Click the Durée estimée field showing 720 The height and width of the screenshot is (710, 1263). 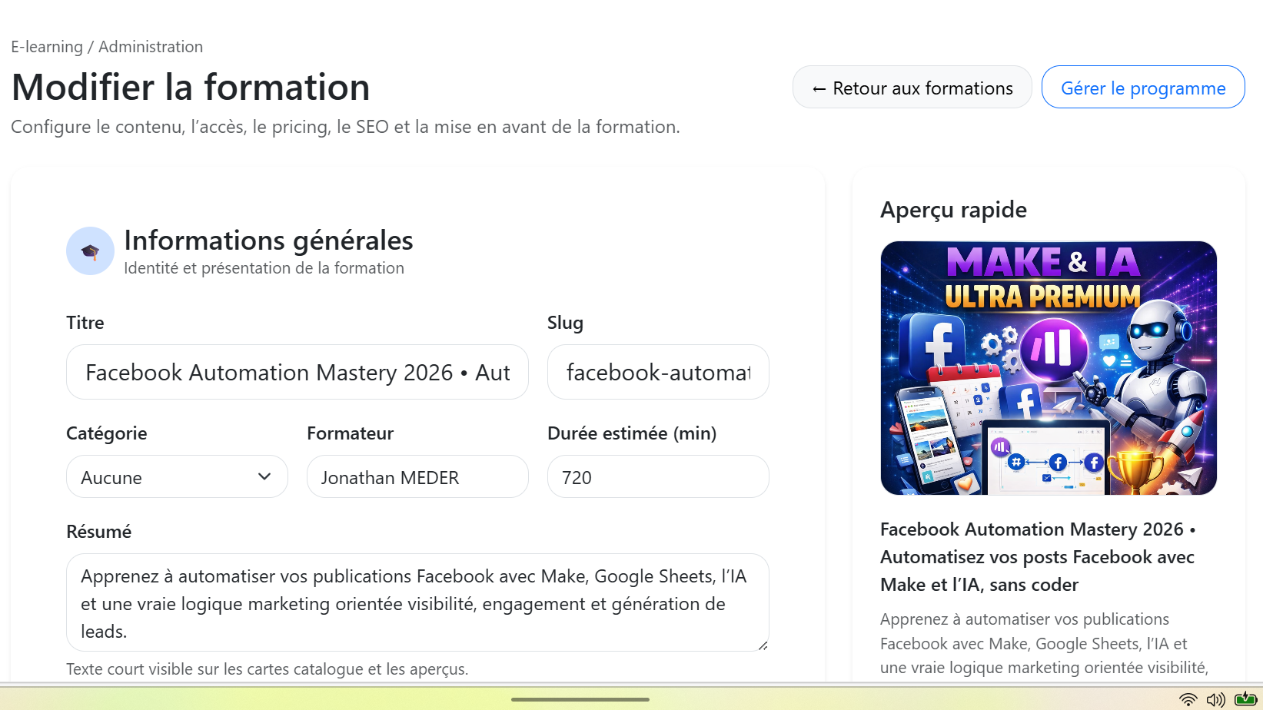657,477
